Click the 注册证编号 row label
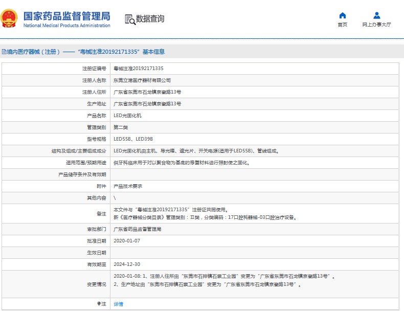 [94, 68]
